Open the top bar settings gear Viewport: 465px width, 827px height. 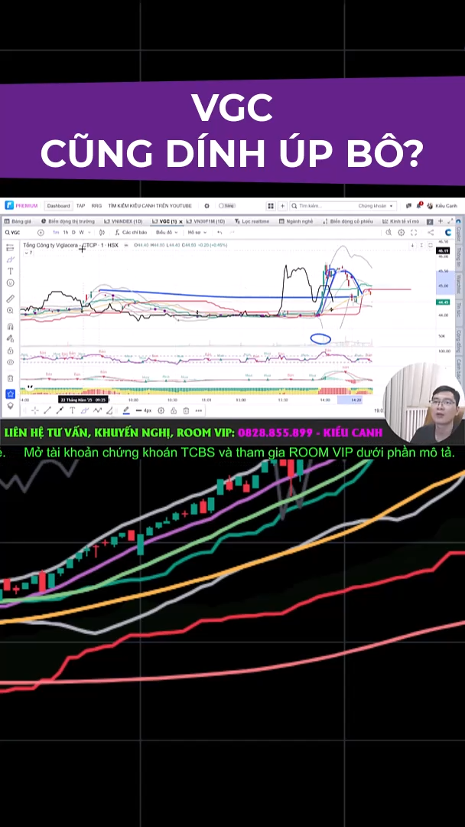click(207, 206)
